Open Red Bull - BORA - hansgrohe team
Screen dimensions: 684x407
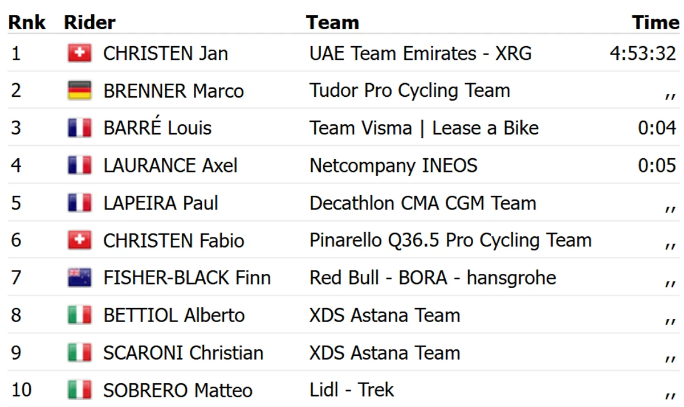[433, 278]
